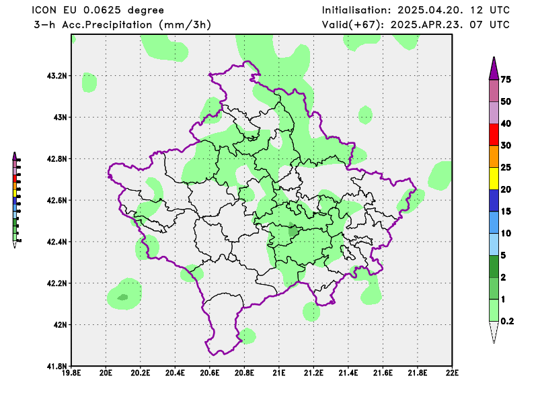The image size is (538, 415).
Task: Click the legend value label '30'
Action: tap(506, 145)
